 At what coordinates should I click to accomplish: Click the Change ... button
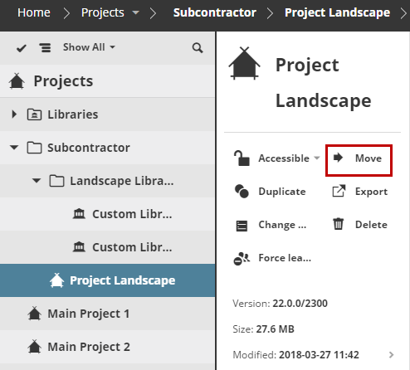point(271,225)
